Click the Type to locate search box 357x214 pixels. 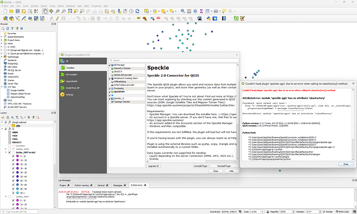click(x=20, y=211)
